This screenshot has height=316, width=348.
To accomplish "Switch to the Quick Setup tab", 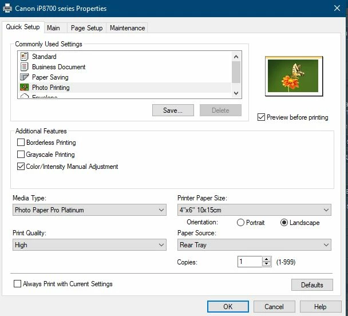I will (x=23, y=27).
